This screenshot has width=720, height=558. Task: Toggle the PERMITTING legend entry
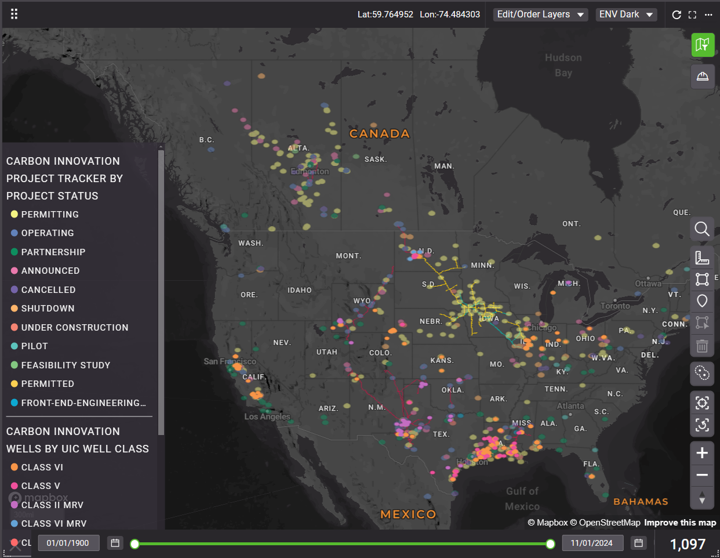coord(50,215)
